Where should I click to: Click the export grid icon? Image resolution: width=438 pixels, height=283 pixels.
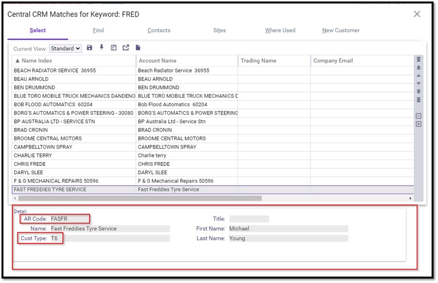click(126, 48)
